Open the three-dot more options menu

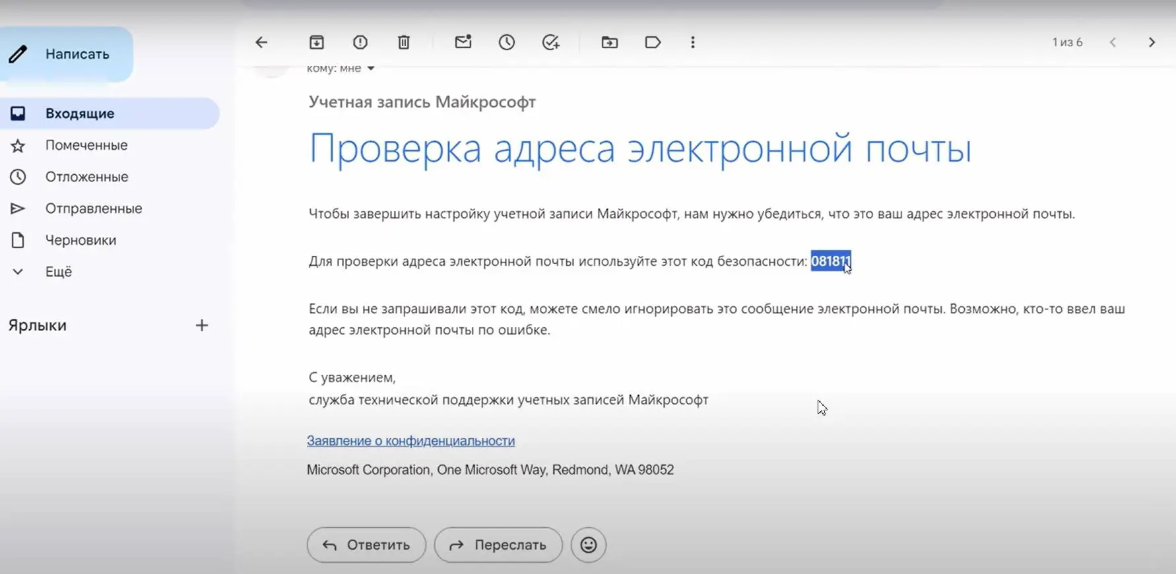click(692, 42)
